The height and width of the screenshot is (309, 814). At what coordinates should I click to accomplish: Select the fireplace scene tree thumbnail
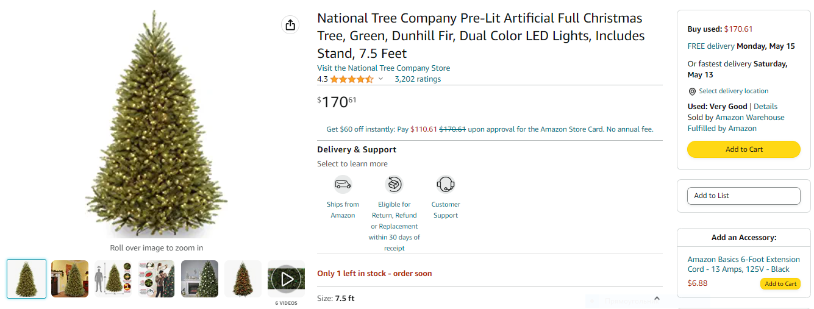199,279
